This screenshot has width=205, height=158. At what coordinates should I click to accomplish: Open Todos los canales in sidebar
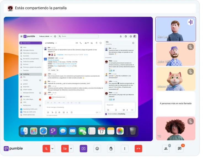[28, 62]
